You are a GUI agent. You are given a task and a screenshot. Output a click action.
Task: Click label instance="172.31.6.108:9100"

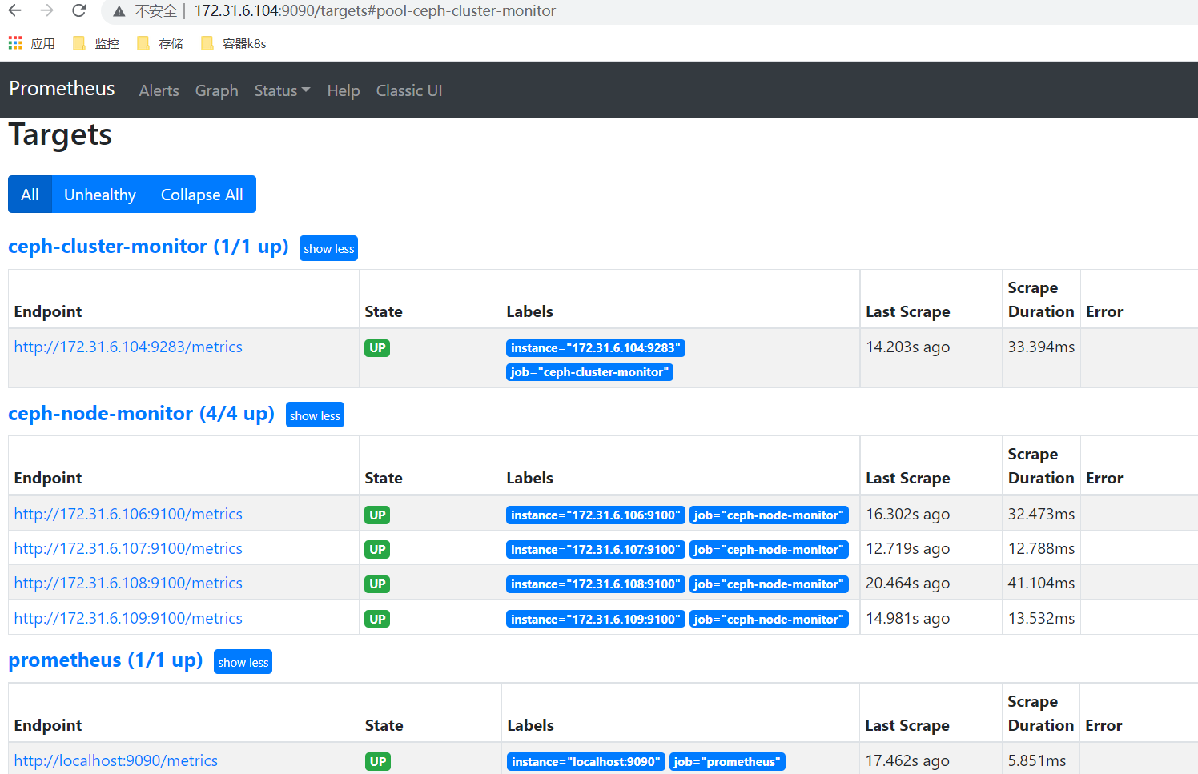[x=596, y=584]
